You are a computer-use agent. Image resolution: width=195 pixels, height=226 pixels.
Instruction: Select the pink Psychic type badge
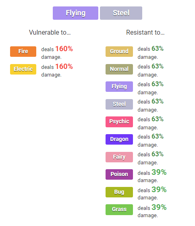119,122
